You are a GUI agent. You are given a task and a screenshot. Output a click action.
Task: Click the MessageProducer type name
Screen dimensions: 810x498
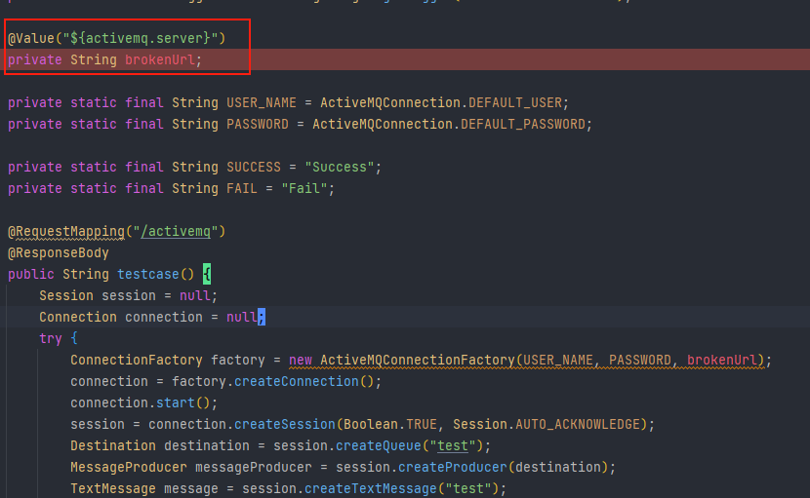(128, 468)
